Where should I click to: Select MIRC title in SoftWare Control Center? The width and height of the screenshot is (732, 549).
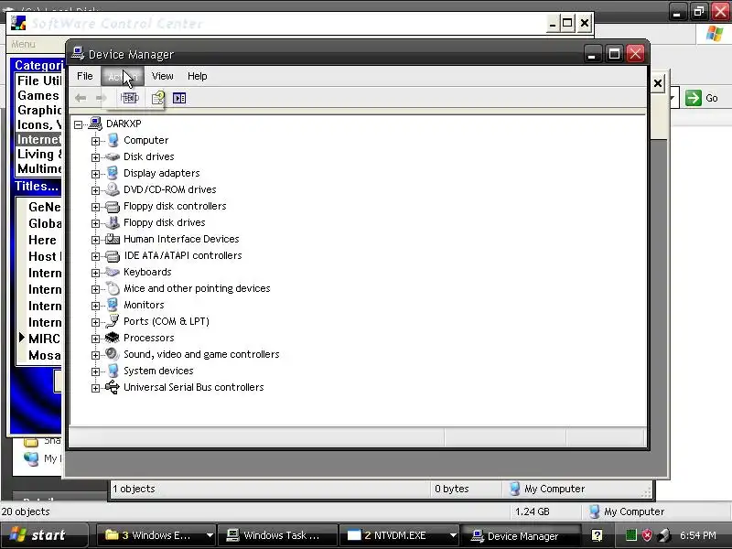[44, 339]
